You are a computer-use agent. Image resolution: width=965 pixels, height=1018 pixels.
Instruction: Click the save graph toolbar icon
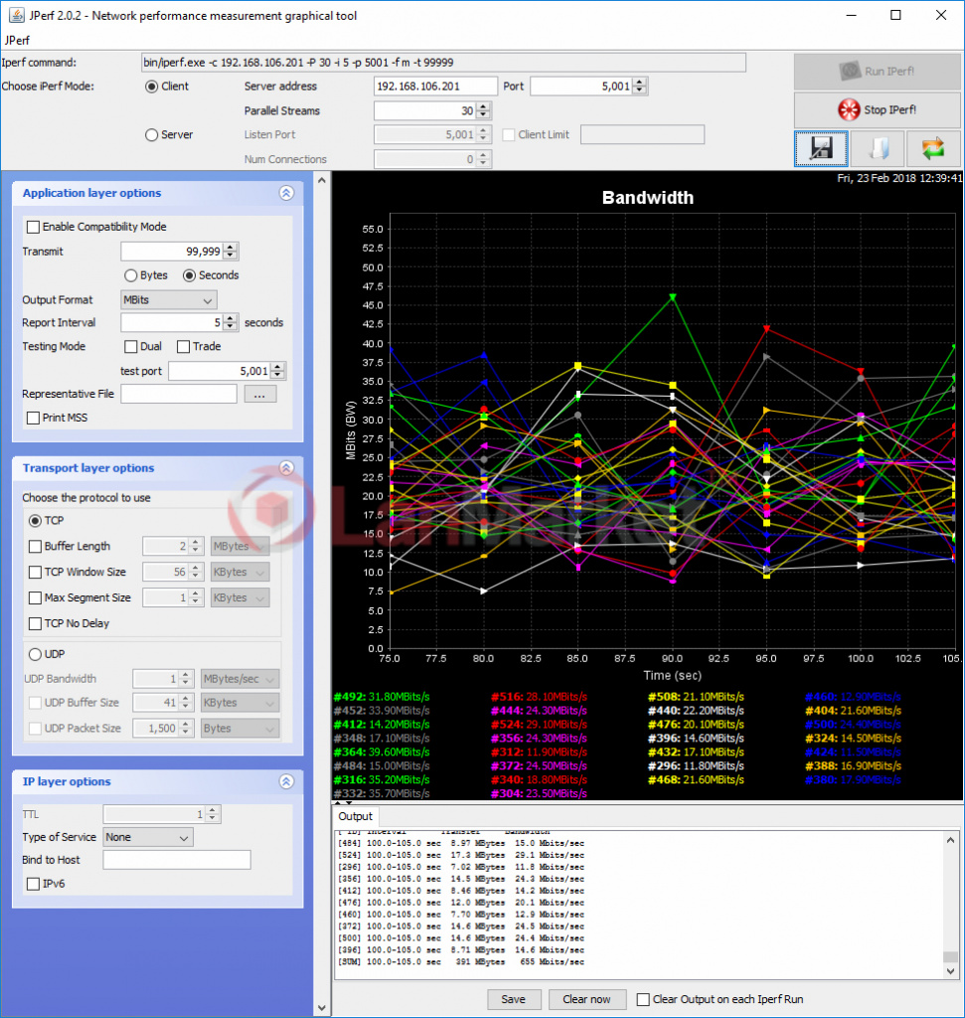821,148
